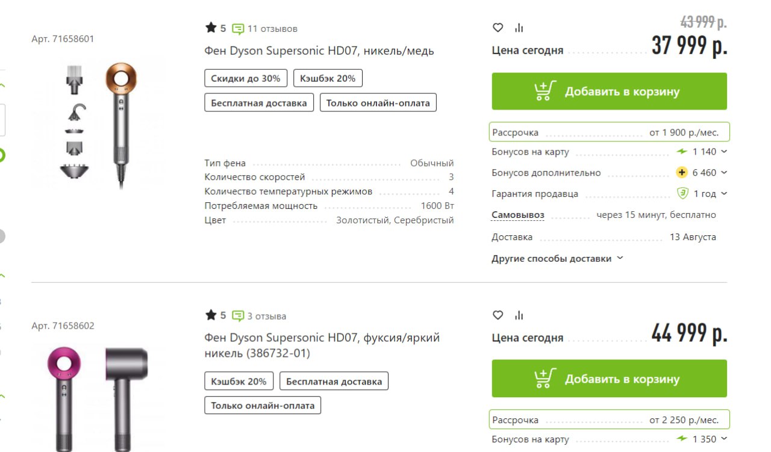
Task: Click crossed-out old price 43 999 р.
Action: click(x=704, y=22)
